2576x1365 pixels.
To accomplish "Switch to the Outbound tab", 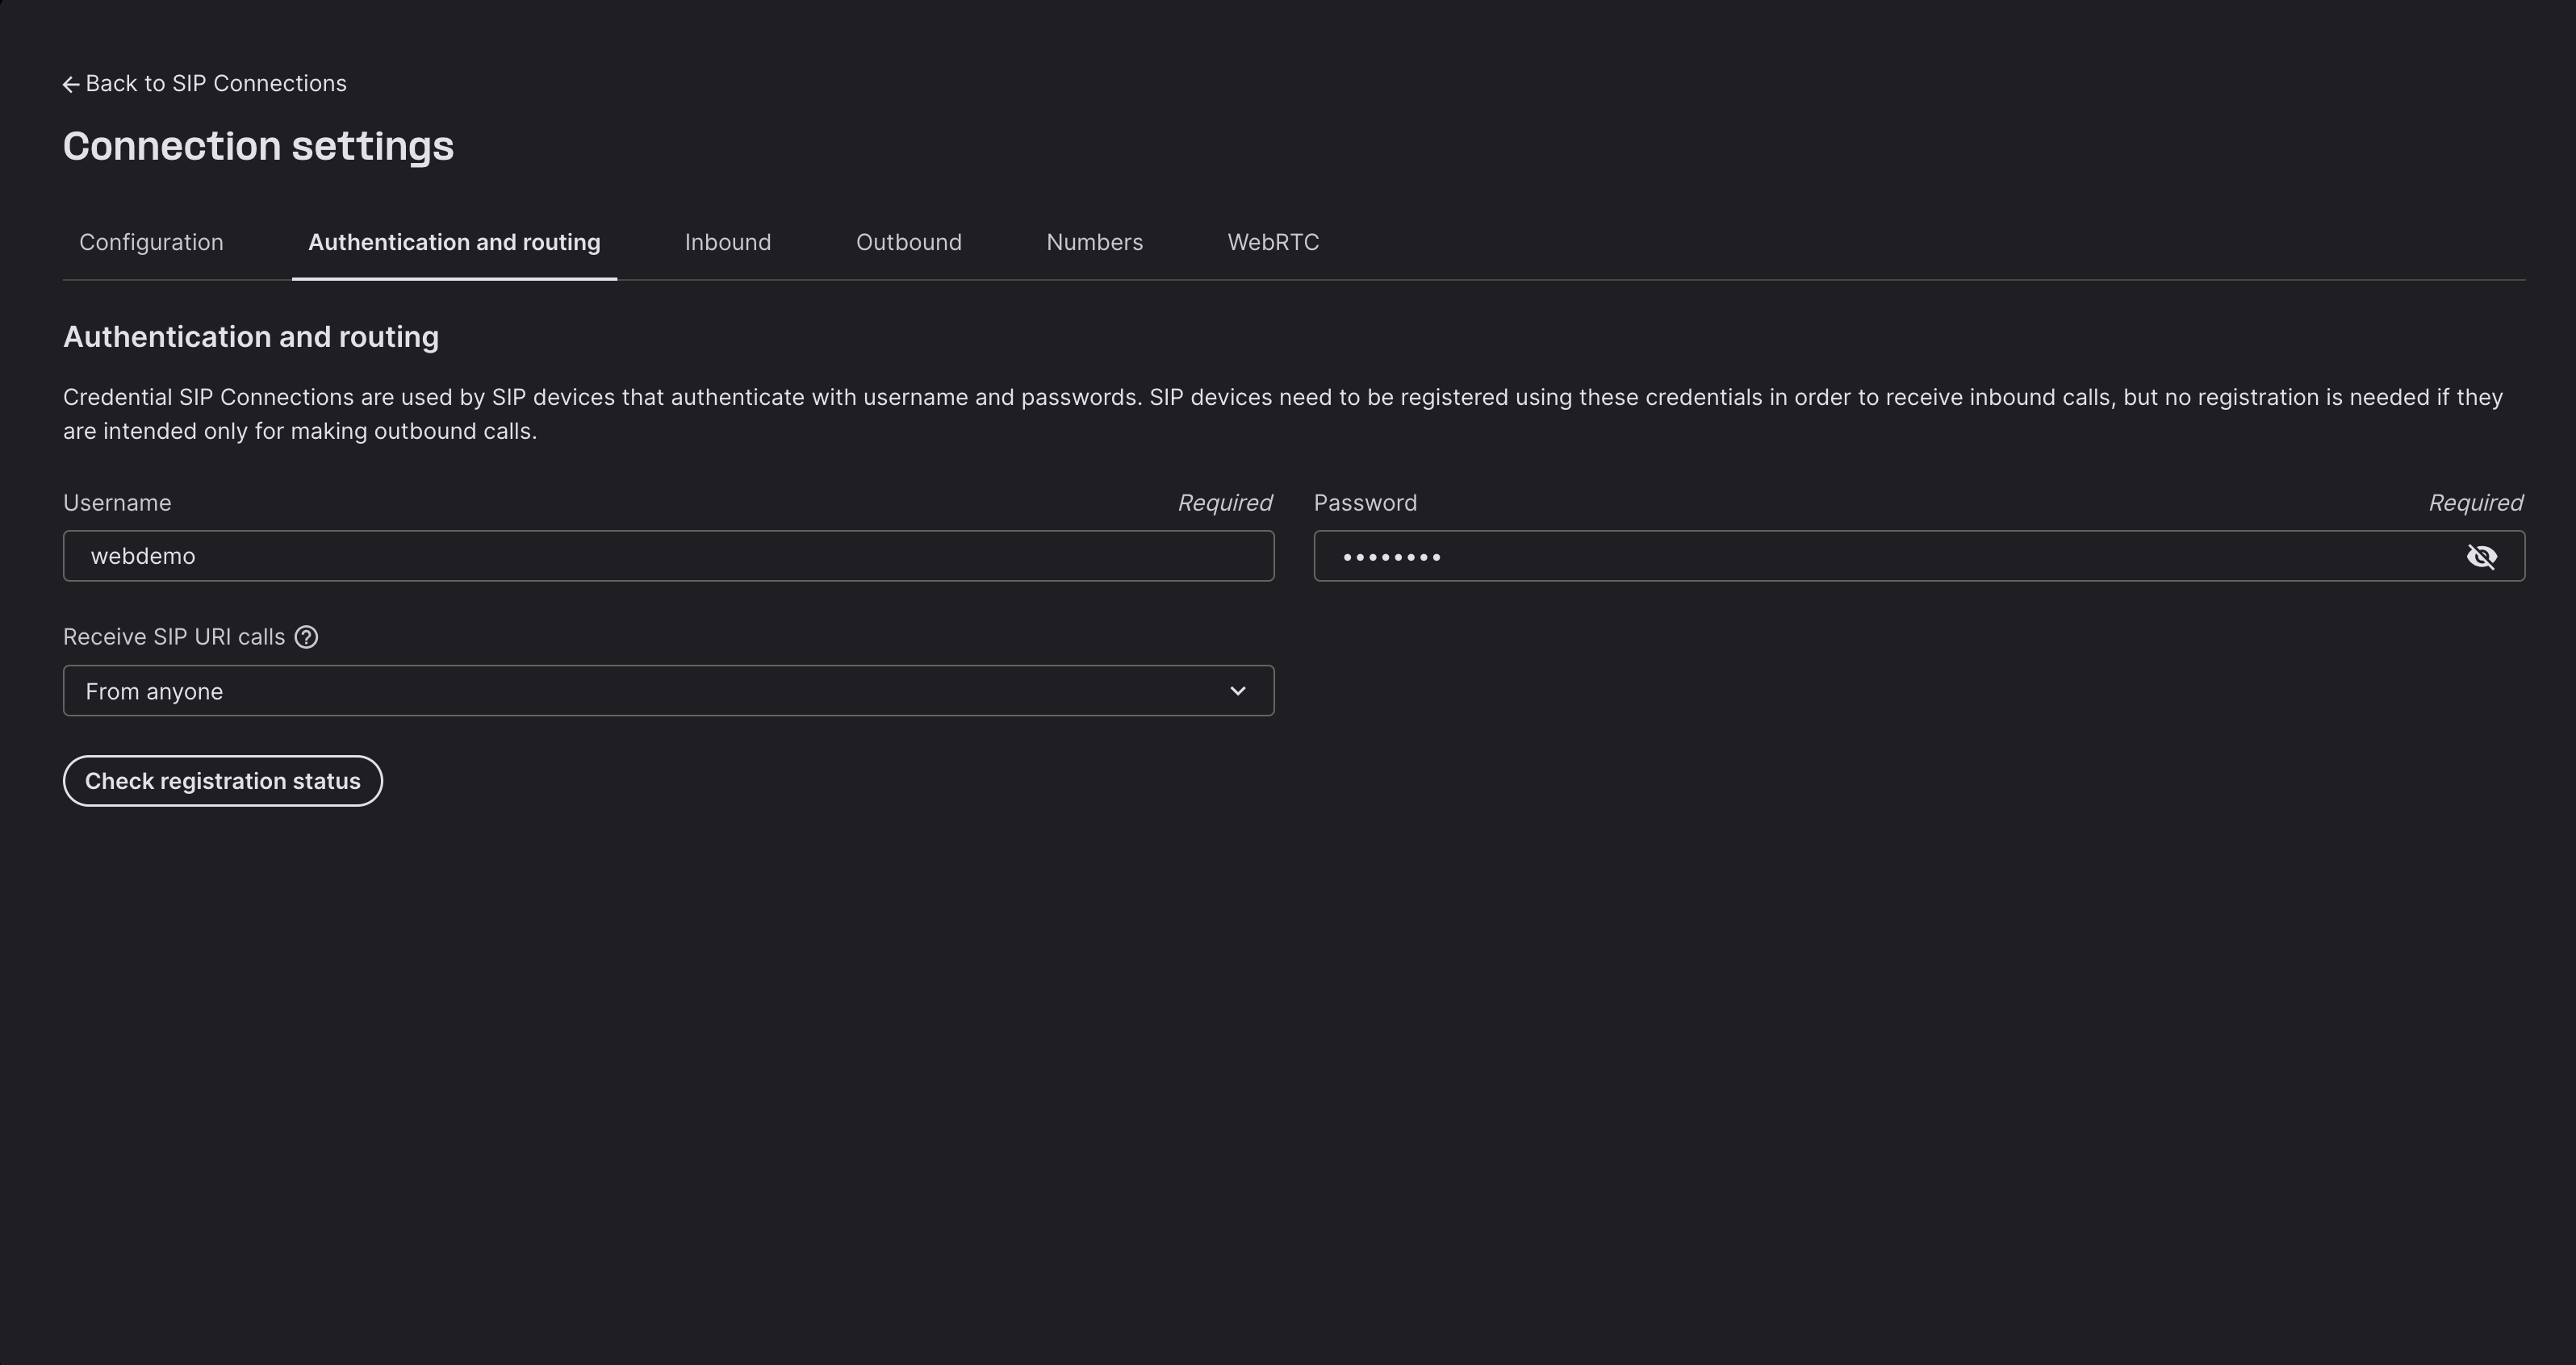I will (908, 243).
